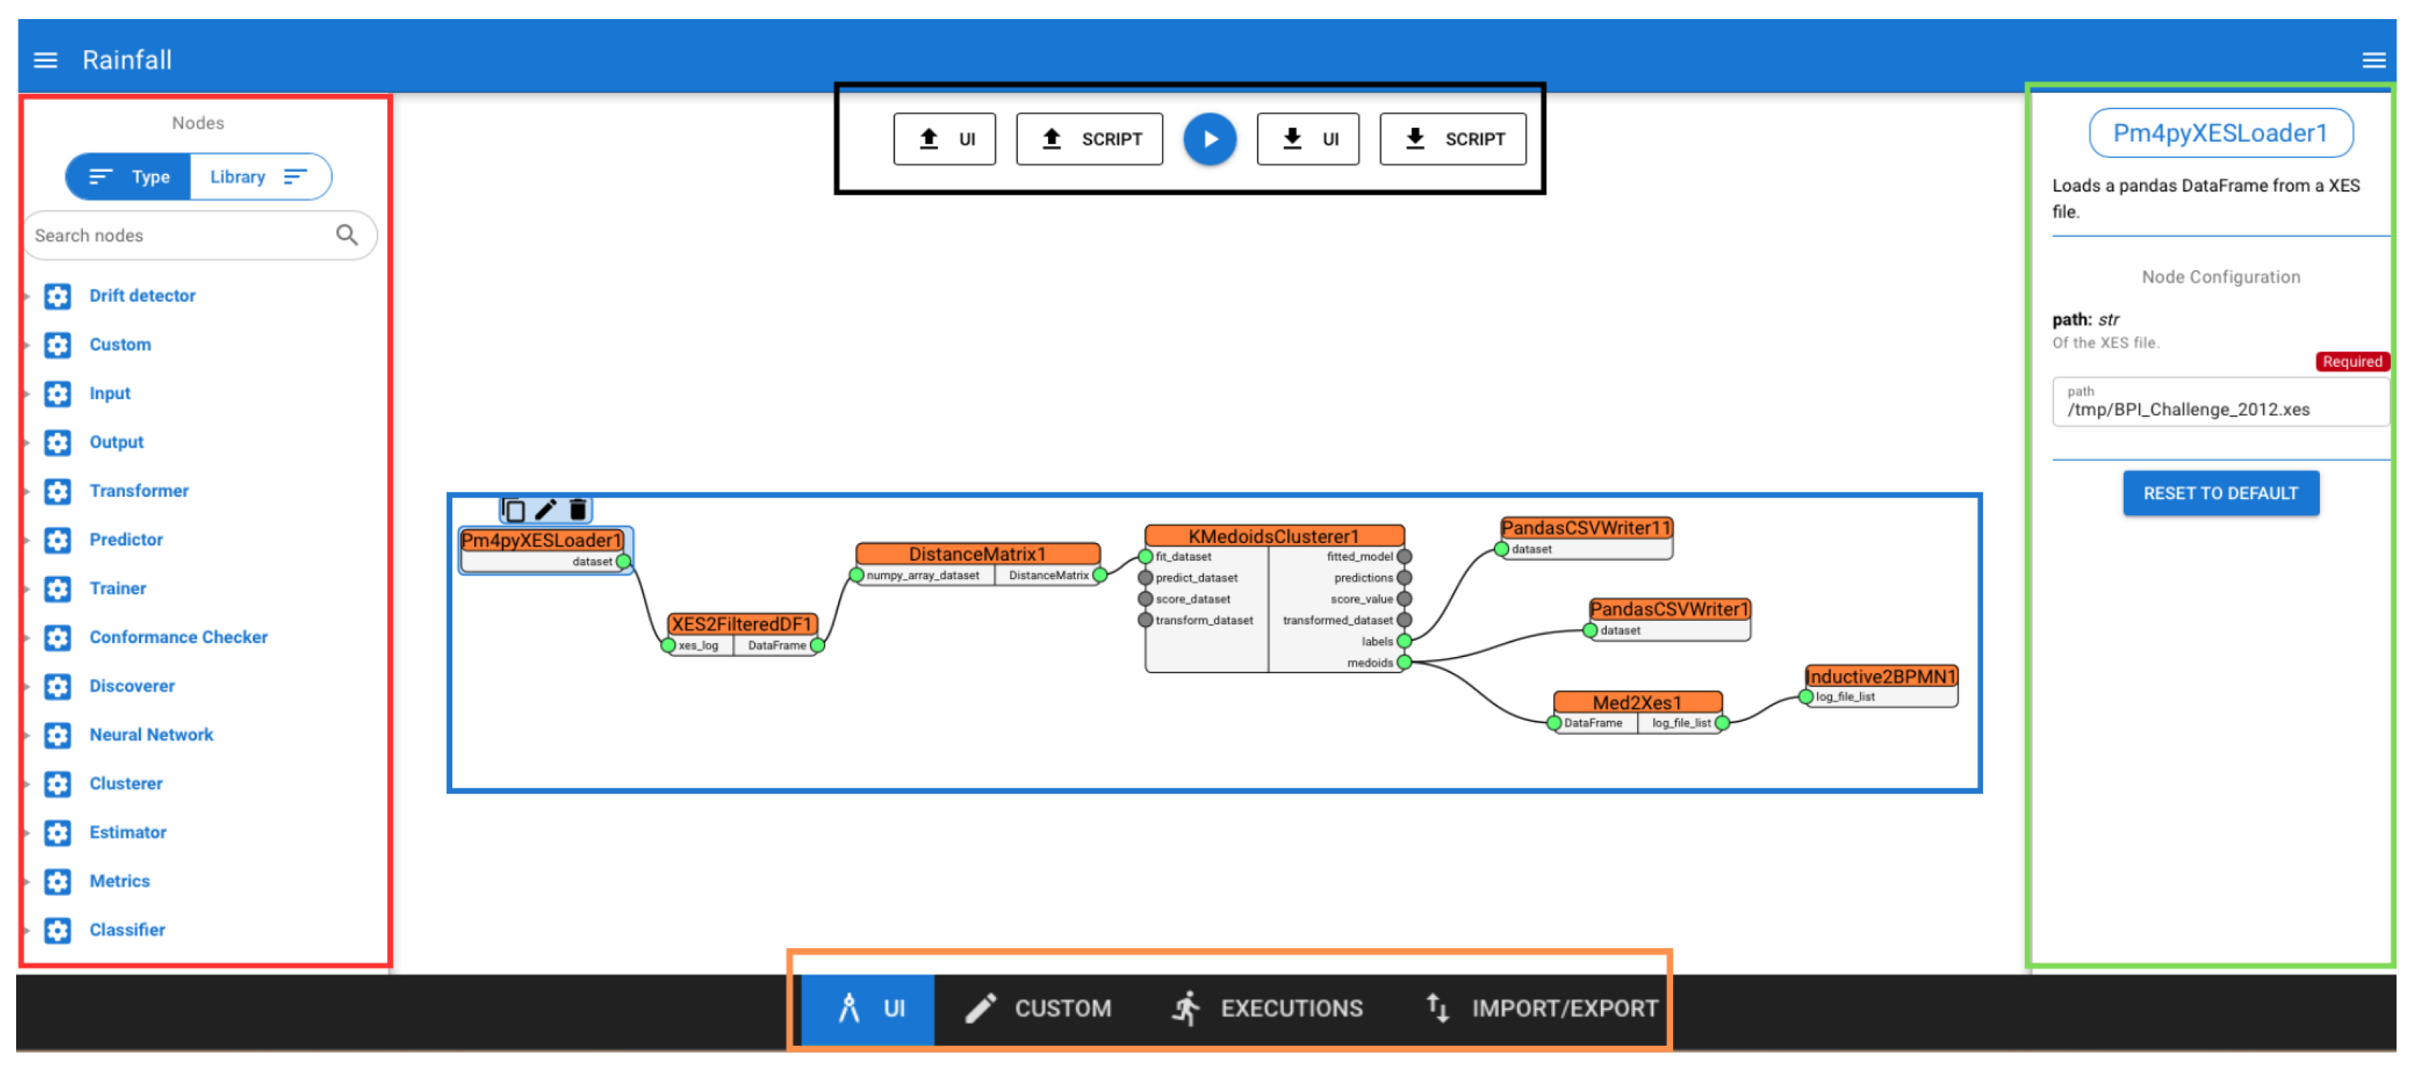Viewport: 2417px width, 1073px height.
Task: Click the gear icon beside Neural Network
Action: [57, 735]
